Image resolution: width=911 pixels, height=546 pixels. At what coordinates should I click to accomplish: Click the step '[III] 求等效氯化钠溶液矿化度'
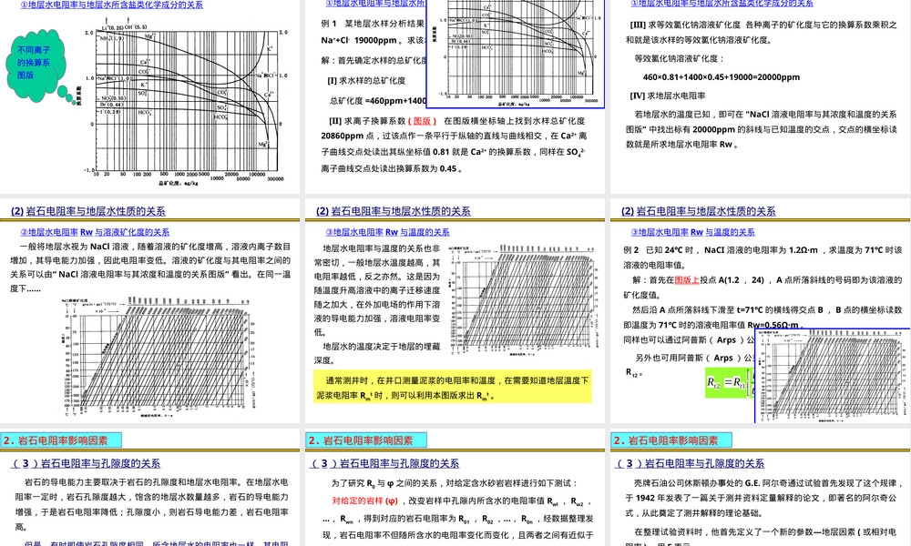point(686,25)
